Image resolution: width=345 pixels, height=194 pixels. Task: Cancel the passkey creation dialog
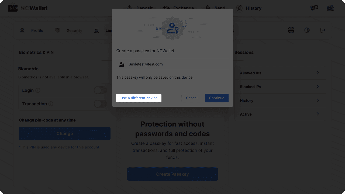[x=192, y=98]
